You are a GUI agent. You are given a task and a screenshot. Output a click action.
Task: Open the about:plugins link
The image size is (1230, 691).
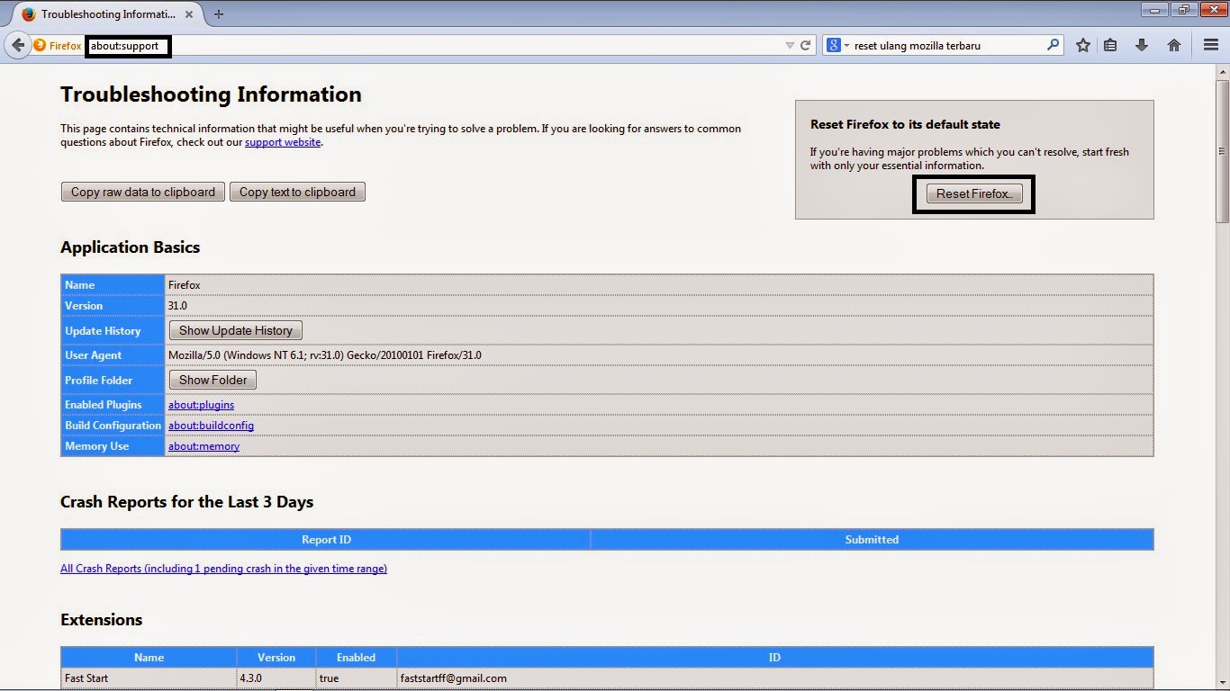pos(201,405)
